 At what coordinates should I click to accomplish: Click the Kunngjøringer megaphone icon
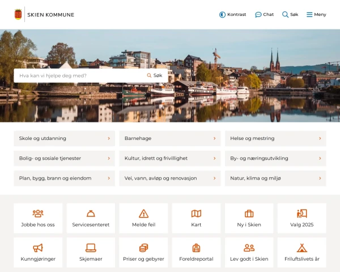point(38,248)
